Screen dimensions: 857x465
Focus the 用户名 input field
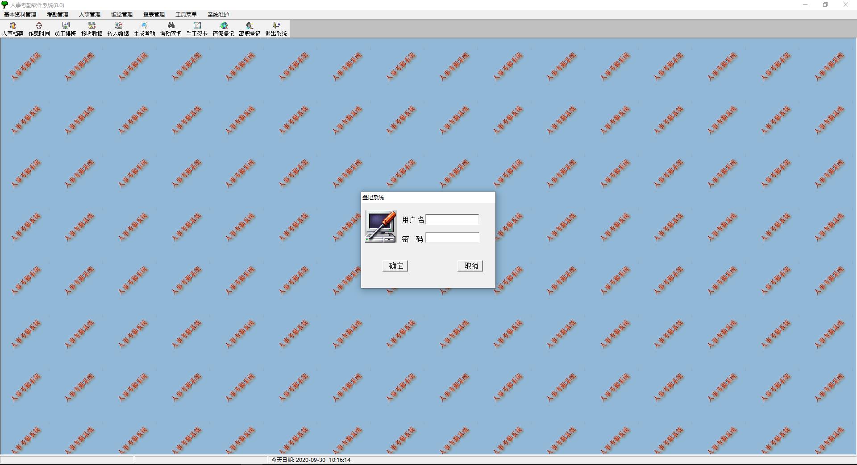pyautogui.click(x=452, y=219)
